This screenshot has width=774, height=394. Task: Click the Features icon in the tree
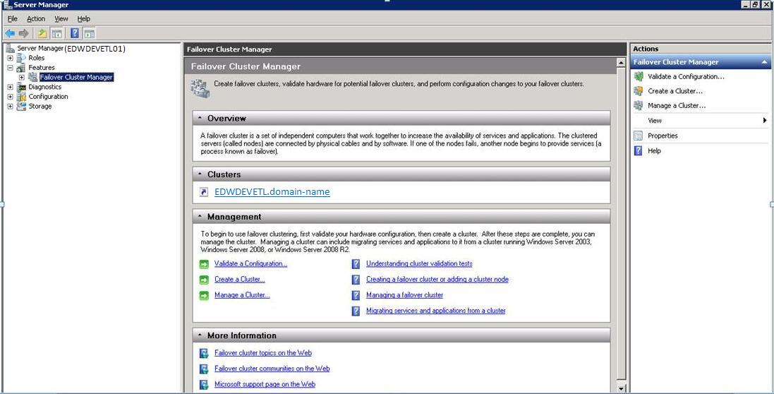click(x=20, y=68)
